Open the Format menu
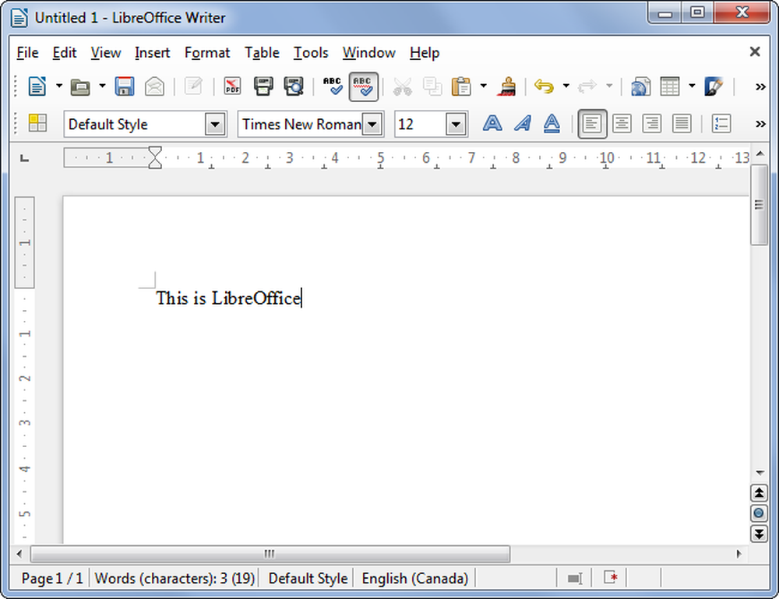Viewport: 779px width, 599px height. pos(207,53)
